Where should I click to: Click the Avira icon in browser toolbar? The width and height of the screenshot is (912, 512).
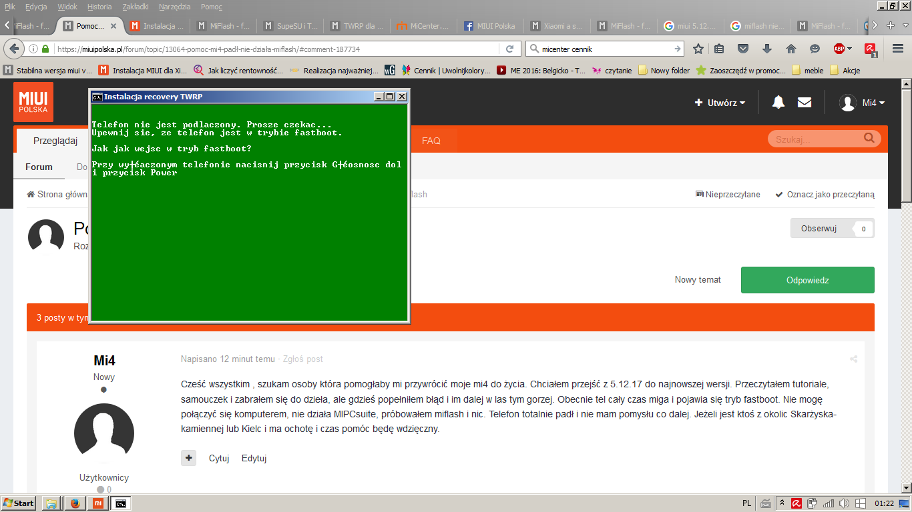[x=870, y=49]
